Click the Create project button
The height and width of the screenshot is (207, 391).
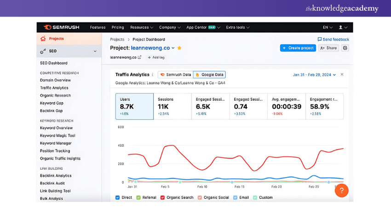(298, 48)
